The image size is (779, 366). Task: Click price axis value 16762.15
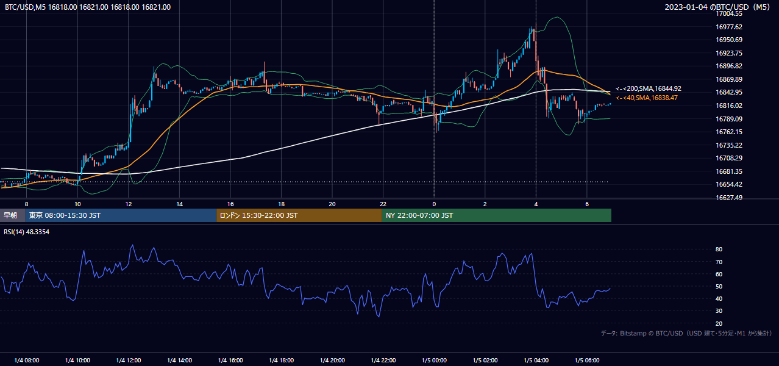(x=729, y=132)
